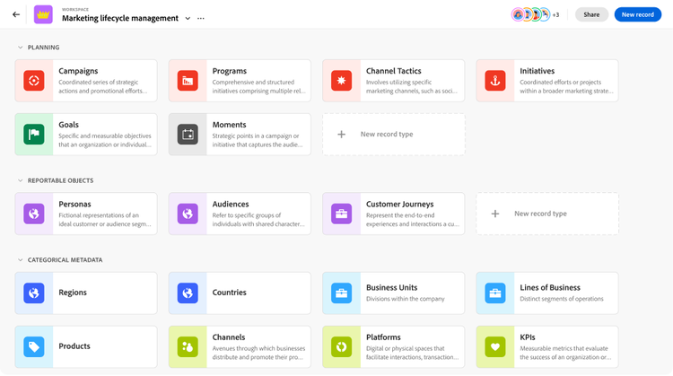Viewport: 673px width, 376px height.
Task: Open the Audiences record type title
Action: click(x=231, y=204)
